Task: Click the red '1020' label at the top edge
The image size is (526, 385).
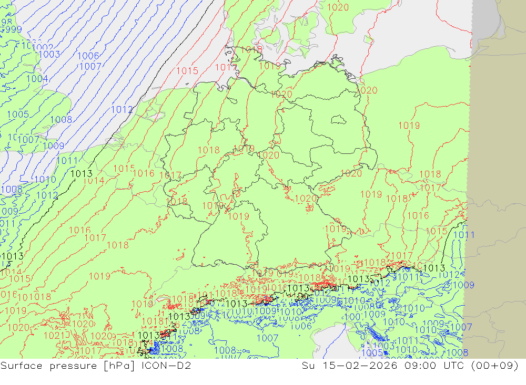Action: (338, 7)
